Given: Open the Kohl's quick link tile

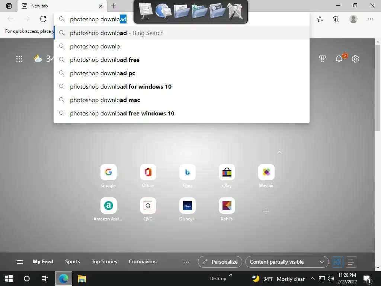Looking at the screenshot, I should pos(227,206).
